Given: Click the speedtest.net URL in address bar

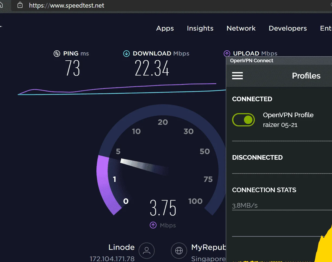Looking at the screenshot, I should point(67,5).
